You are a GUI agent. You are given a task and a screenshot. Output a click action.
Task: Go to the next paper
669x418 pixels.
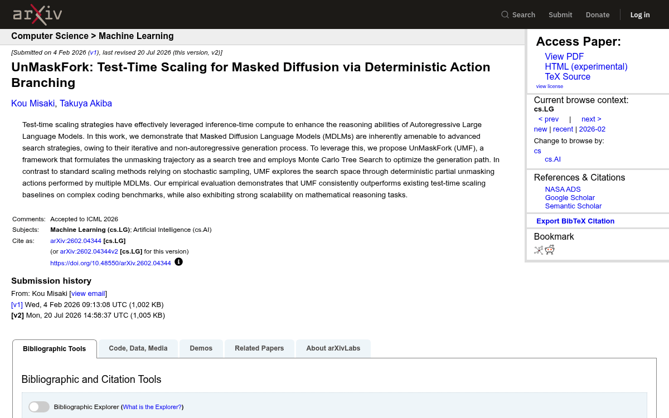coord(591,119)
